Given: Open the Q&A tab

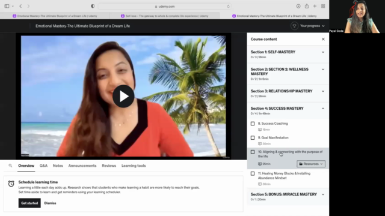Looking at the screenshot, I should 43,166.
